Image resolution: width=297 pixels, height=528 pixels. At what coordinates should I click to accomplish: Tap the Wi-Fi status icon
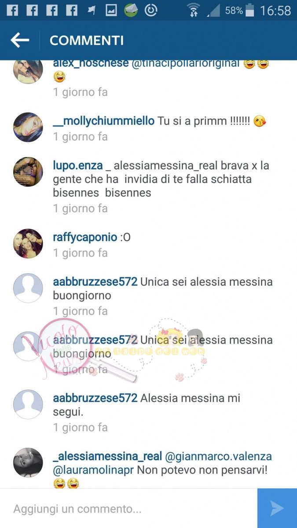193,10
